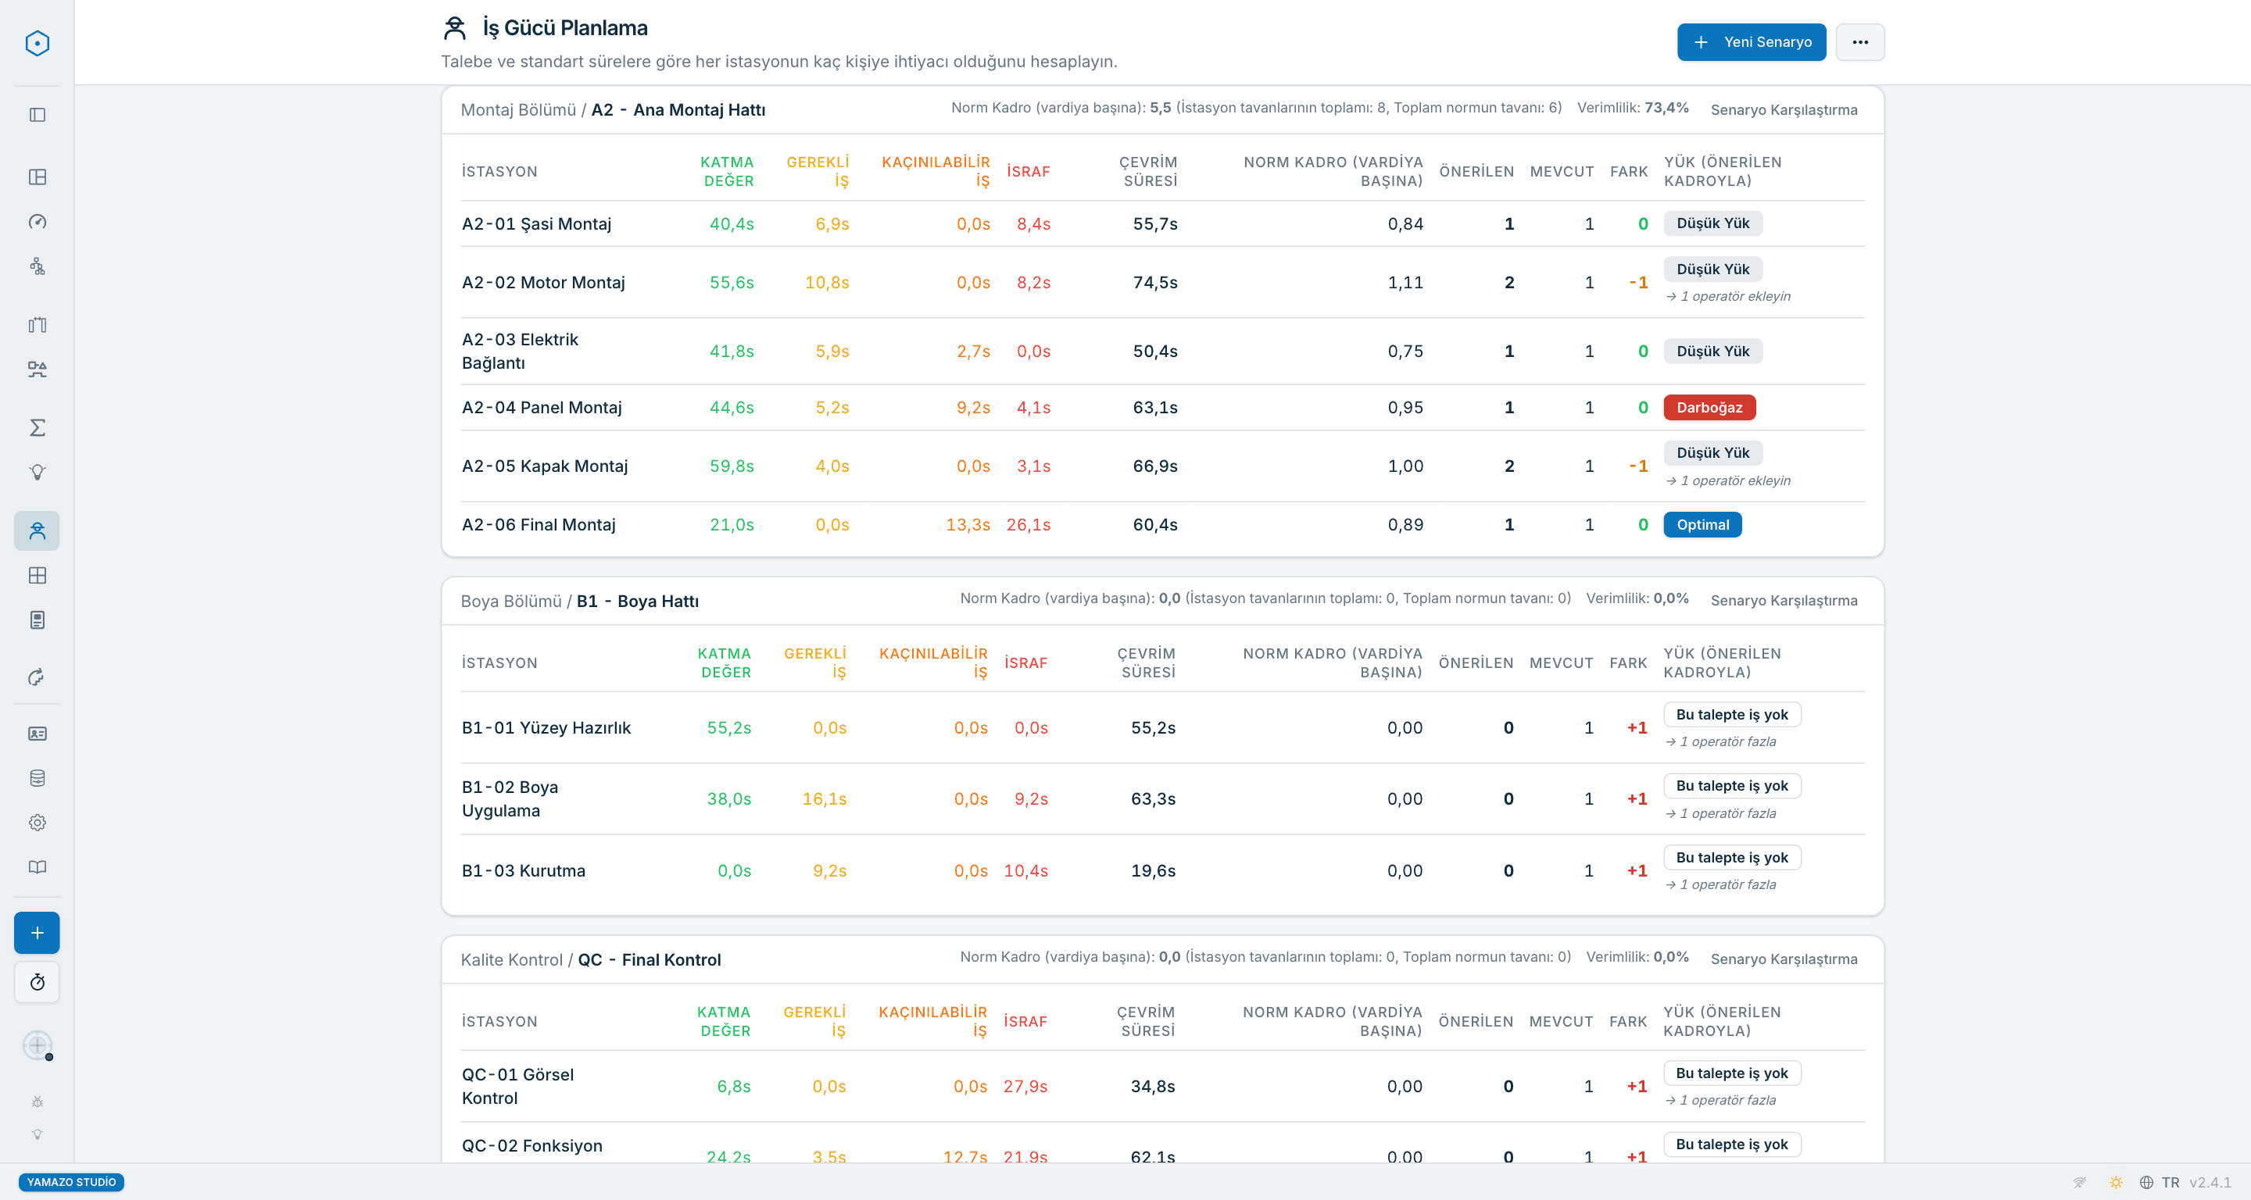Click the blue plus sidebar button
Image resolution: width=2251 pixels, height=1200 pixels.
click(37, 932)
